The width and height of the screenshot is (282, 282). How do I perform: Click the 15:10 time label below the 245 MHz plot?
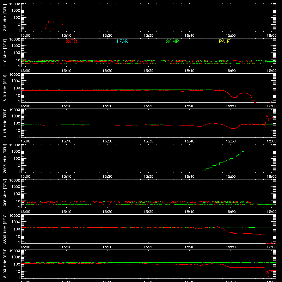(x=66, y=36)
